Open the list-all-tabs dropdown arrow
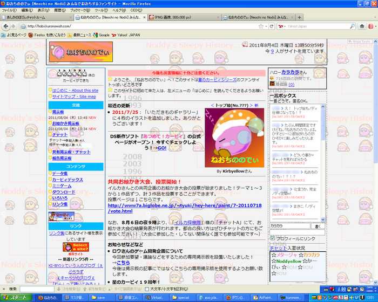This screenshot has width=378, height=302. coord(375,17)
